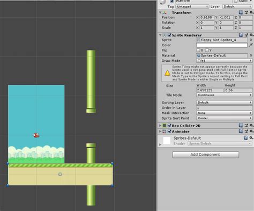The image size is (254, 211).
Task: Click the yellow tiling warning icon
Action: pos(167,73)
